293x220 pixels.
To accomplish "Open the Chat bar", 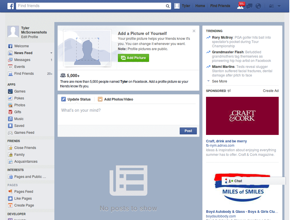I will 256,181.
